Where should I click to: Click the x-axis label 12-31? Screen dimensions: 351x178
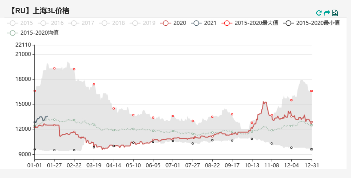coord(312,165)
